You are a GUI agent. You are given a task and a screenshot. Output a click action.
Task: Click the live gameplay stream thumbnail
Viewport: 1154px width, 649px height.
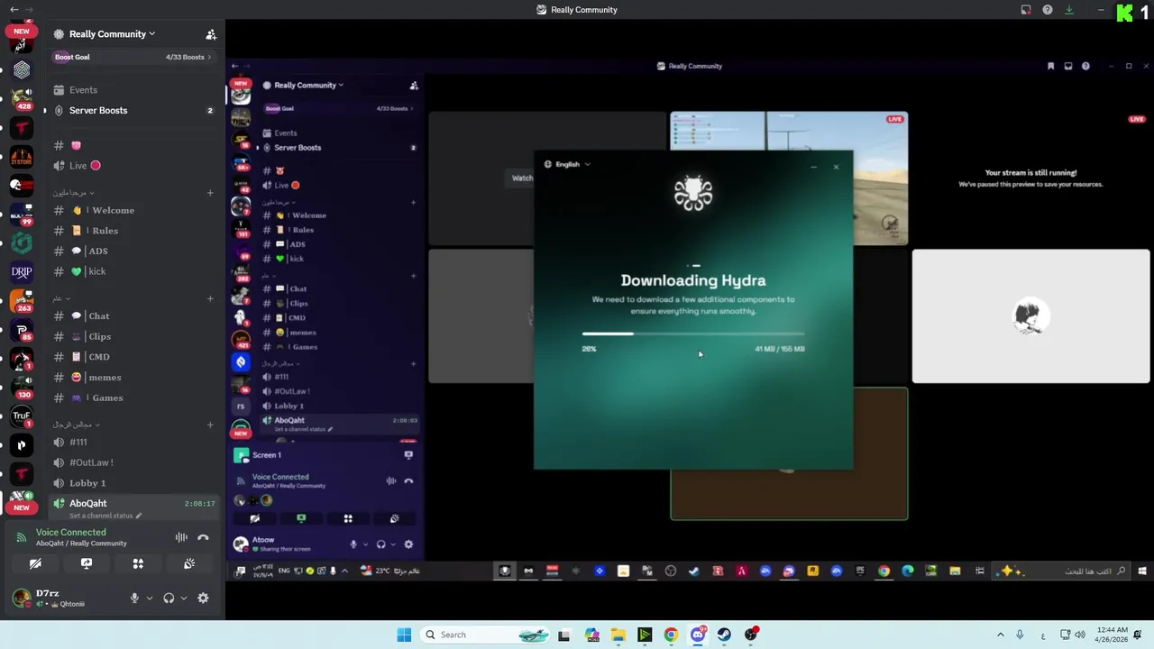[789, 178]
